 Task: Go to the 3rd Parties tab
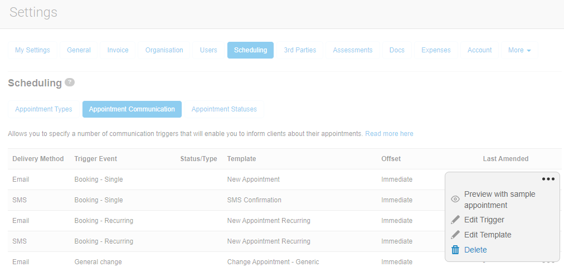tap(300, 50)
